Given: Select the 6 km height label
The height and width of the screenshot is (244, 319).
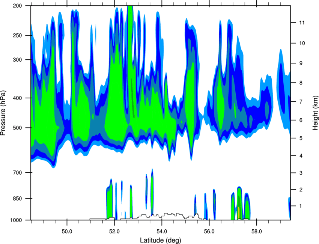Looking at the screenshot, I should 301,120.
